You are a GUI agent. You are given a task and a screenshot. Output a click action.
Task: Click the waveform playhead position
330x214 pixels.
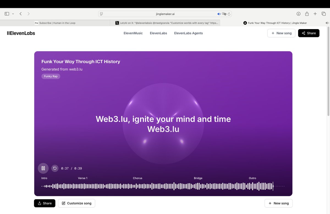[x=273, y=186]
